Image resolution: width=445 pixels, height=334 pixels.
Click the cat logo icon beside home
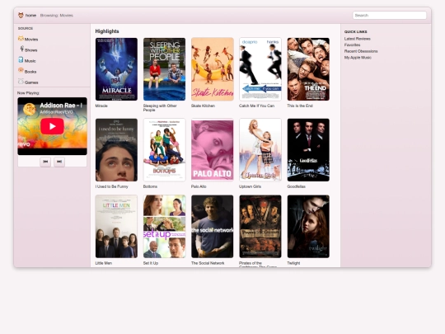pos(21,16)
